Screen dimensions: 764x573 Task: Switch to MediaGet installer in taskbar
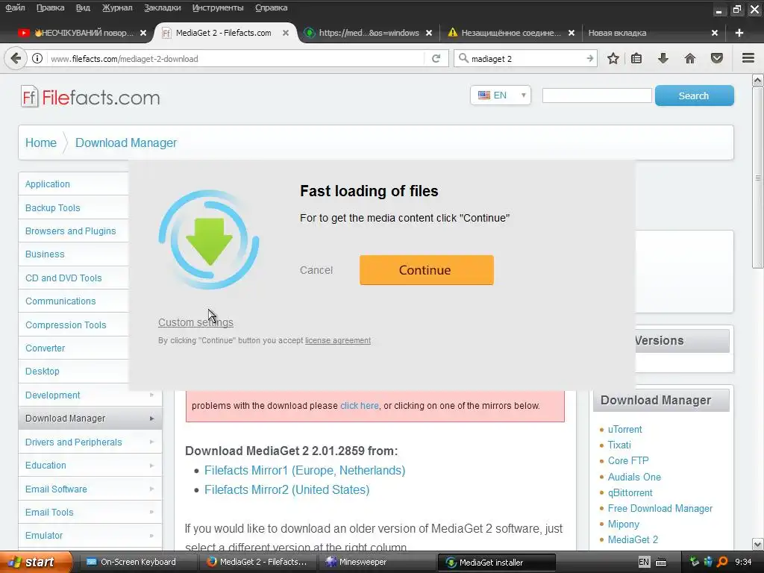click(x=496, y=563)
